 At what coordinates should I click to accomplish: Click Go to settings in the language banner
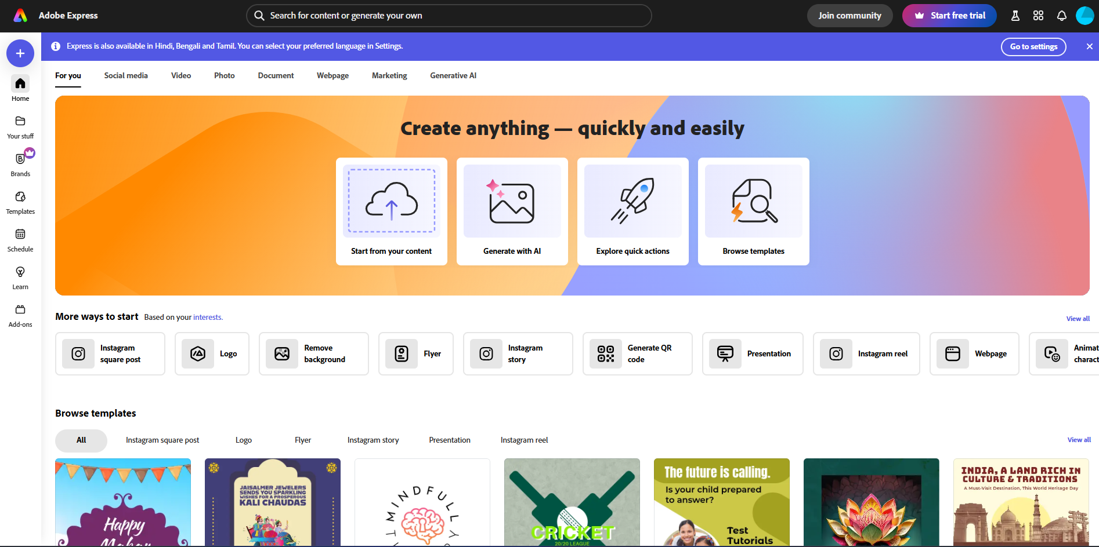pos(1033,46)
